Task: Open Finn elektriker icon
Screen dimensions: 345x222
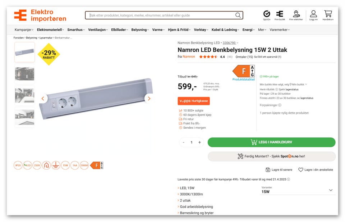Action: pos(296,14)
